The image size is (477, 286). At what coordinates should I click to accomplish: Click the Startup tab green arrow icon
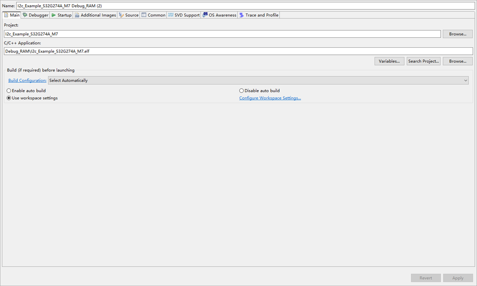tap(54, 15)
